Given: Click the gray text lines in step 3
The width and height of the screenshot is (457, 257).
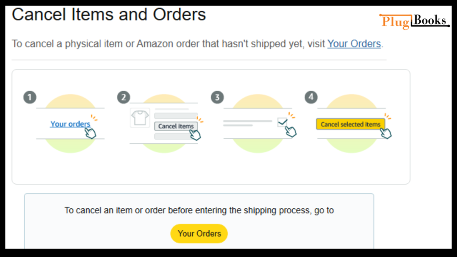Looking at the screenshot, I should tap(248, 123).
